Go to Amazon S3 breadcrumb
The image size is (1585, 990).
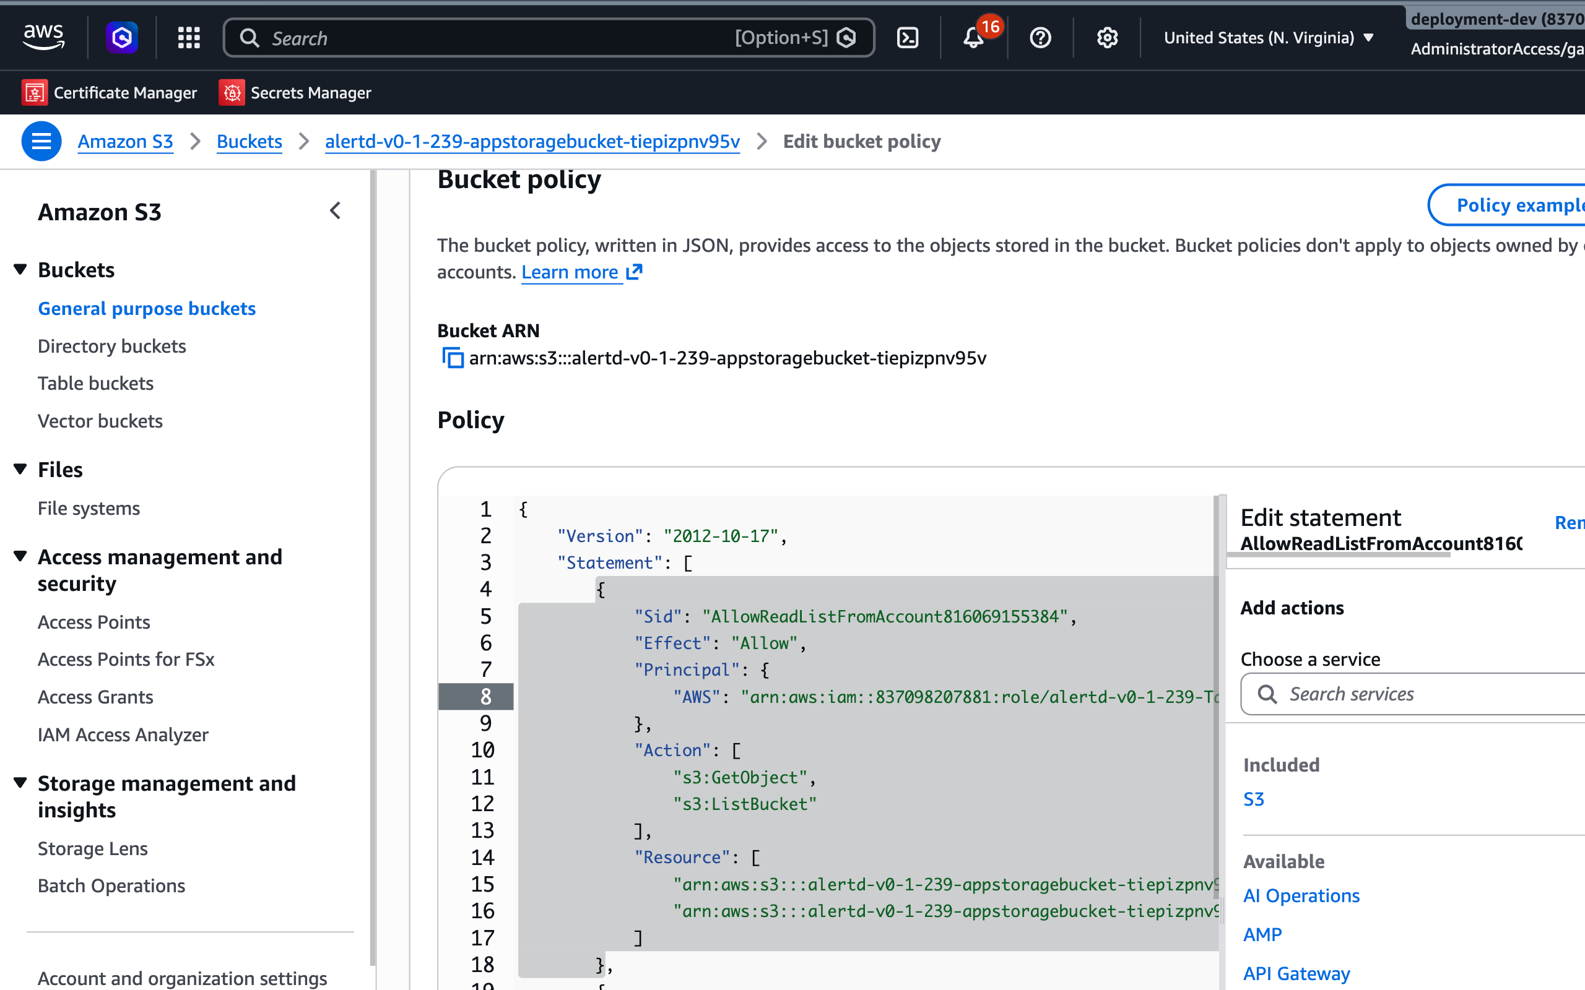tap(125, 141)
